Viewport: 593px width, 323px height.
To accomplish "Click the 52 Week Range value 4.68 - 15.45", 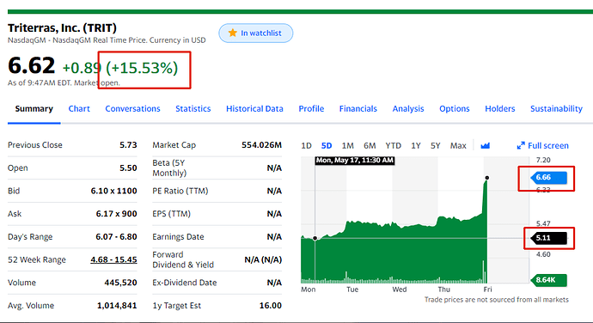I will tap(113, 259).
